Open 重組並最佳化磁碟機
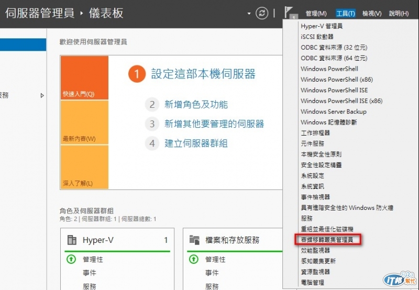The width and height of the screenshot is (419, 290). tap(327, 229)
